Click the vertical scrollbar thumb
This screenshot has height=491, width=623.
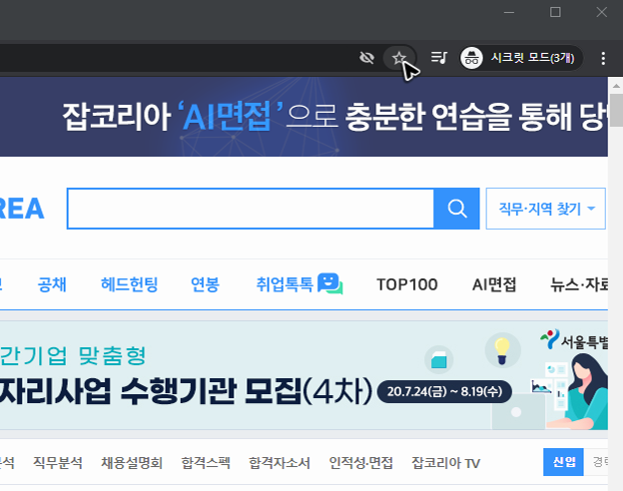[x=616, y=110]
